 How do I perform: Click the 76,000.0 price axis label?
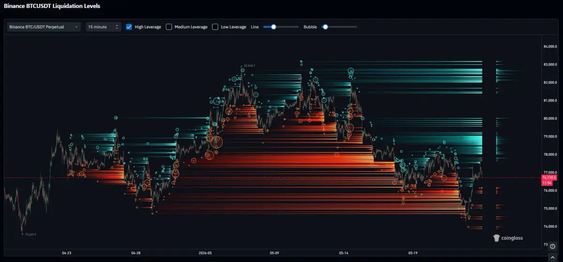[549, 190]
